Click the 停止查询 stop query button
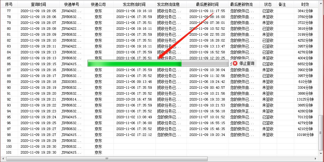 pyautogui.click(x=243, y=63)
